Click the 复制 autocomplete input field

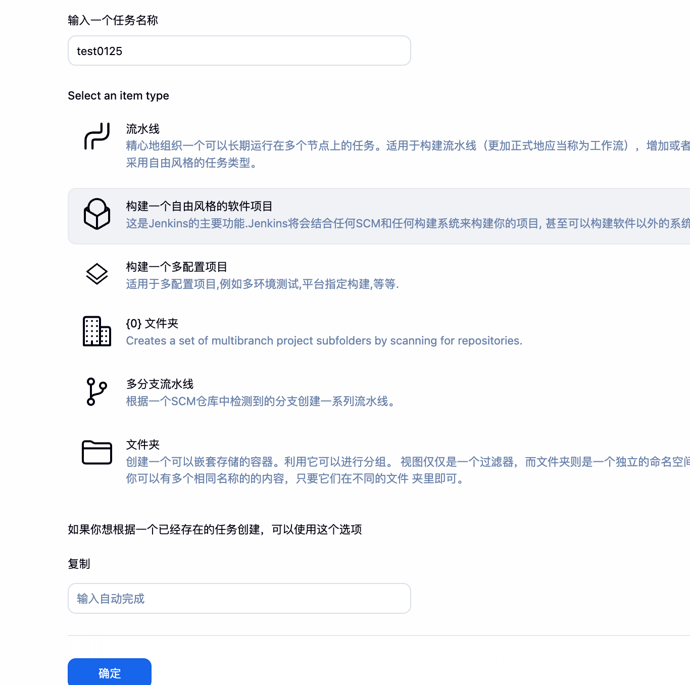(x=239, y=598)
